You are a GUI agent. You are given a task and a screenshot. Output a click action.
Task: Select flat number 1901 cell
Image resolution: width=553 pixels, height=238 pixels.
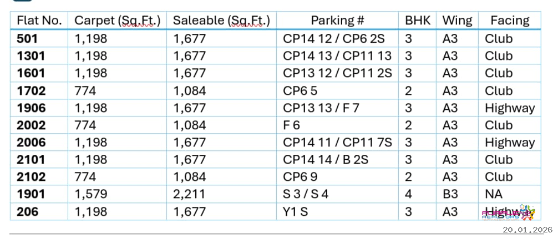pyautogui.click(x=31, y=194)
